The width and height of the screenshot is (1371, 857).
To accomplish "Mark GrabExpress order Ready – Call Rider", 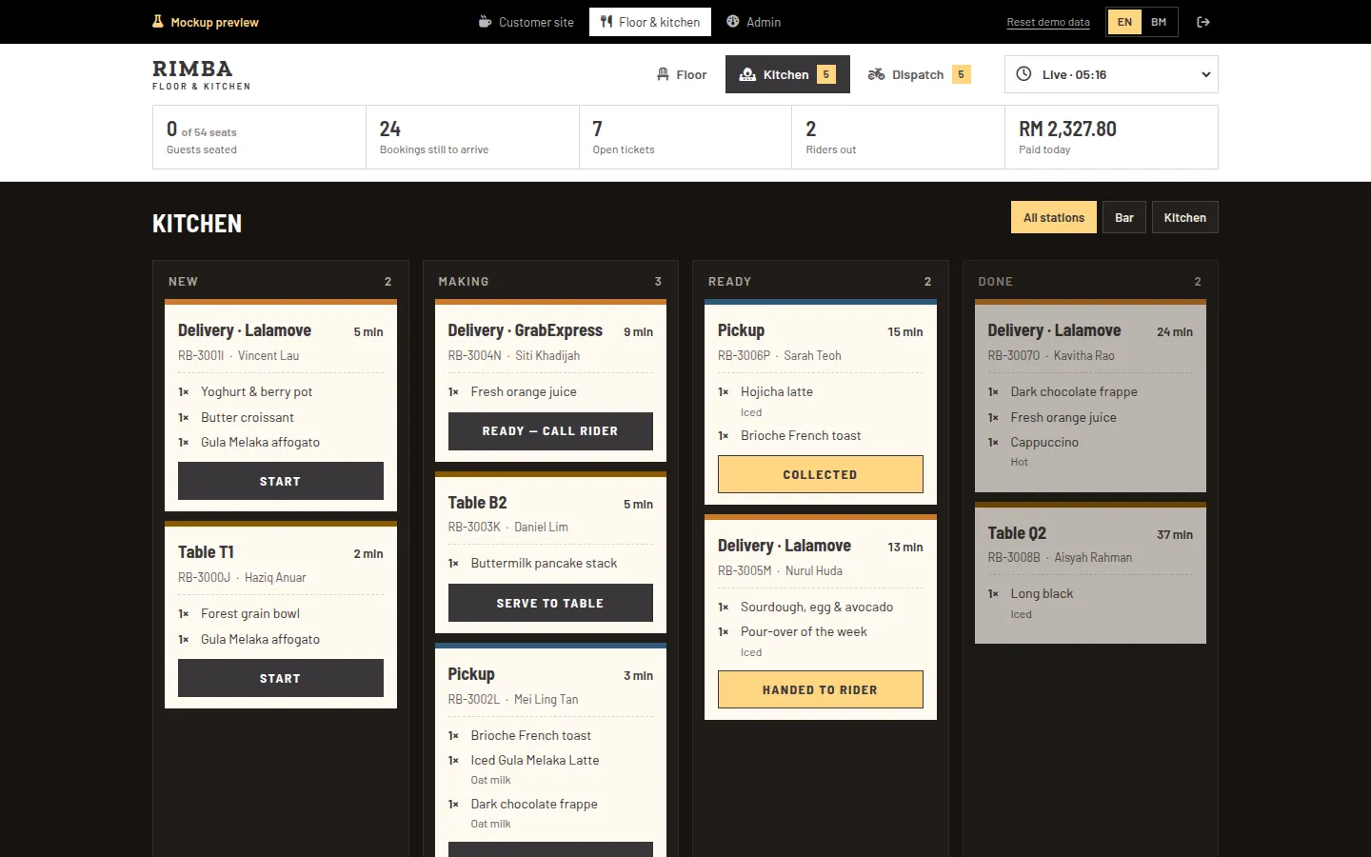I will [x=550, y=431].
